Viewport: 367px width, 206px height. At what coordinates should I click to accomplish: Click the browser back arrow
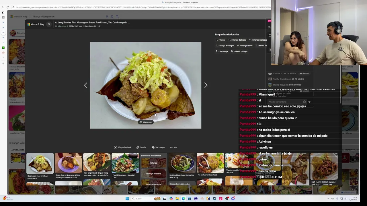pyautogui.click(x=3, y=7)
